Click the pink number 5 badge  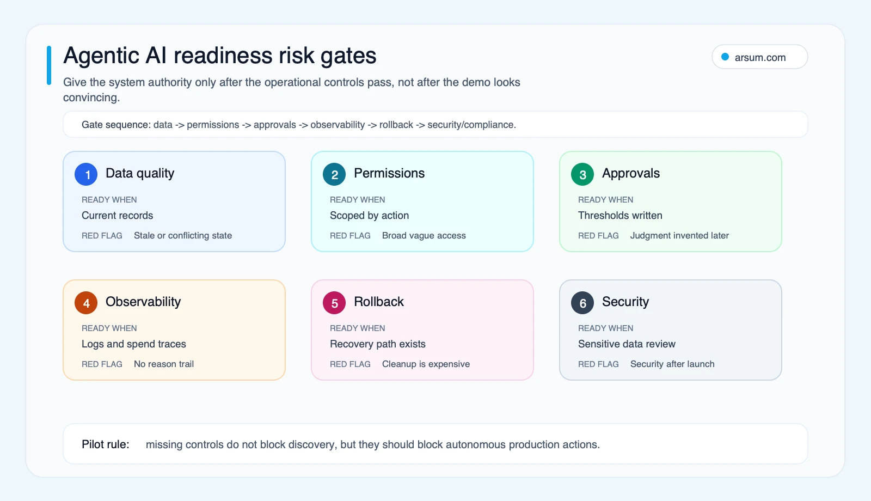[x=334, y=303]
